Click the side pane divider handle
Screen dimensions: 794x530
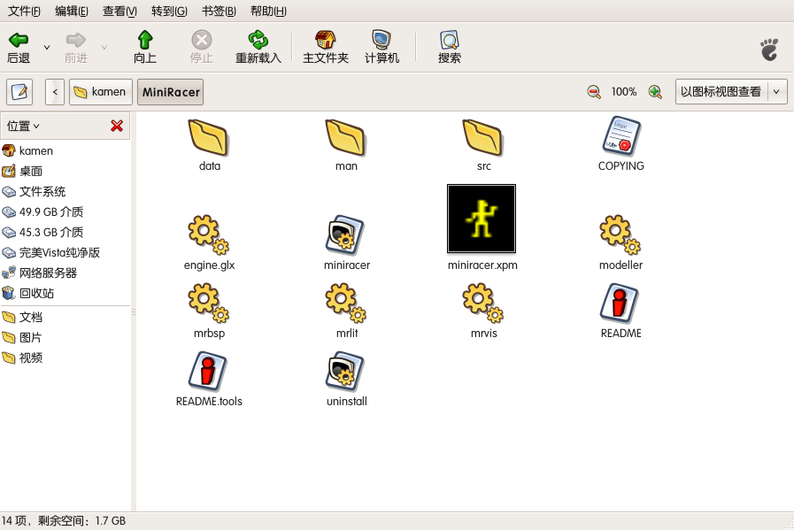[x=134, y=311]
